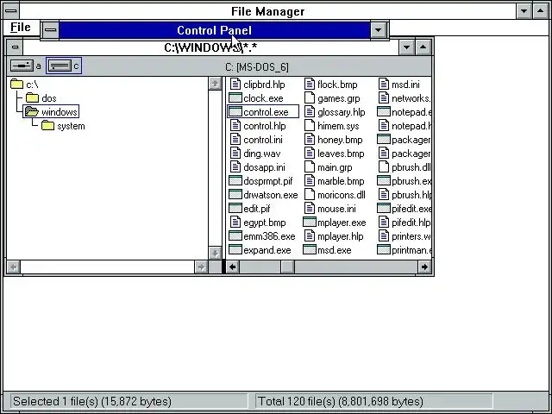Select the system subfolder
Viewport: 552px width, 414px height.
click(63, 126)
